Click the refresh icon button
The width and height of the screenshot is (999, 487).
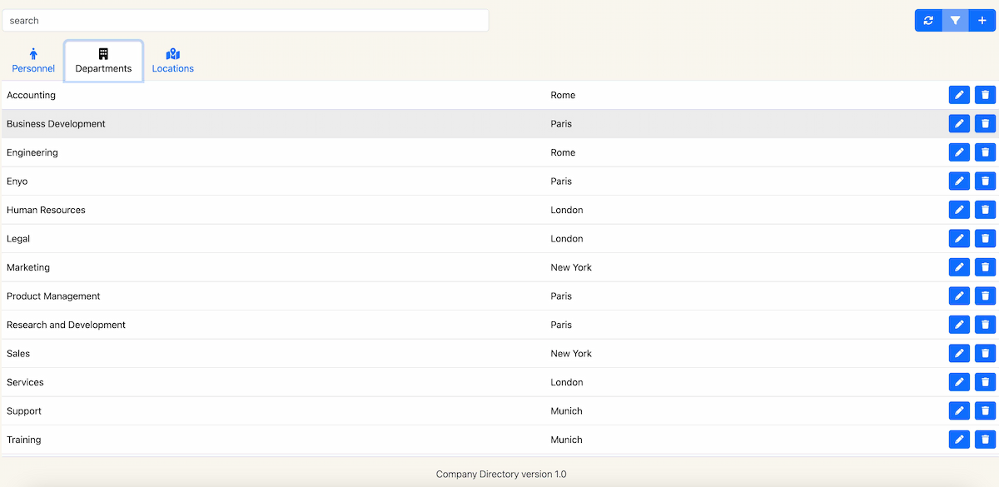coord(928,21)
